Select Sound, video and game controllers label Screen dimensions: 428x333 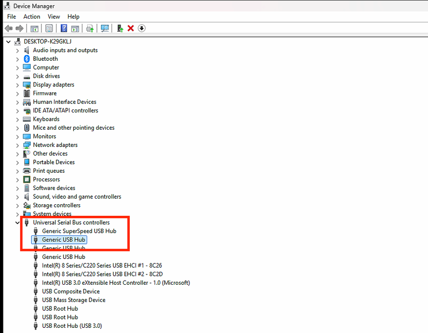[x=77, y=197]
